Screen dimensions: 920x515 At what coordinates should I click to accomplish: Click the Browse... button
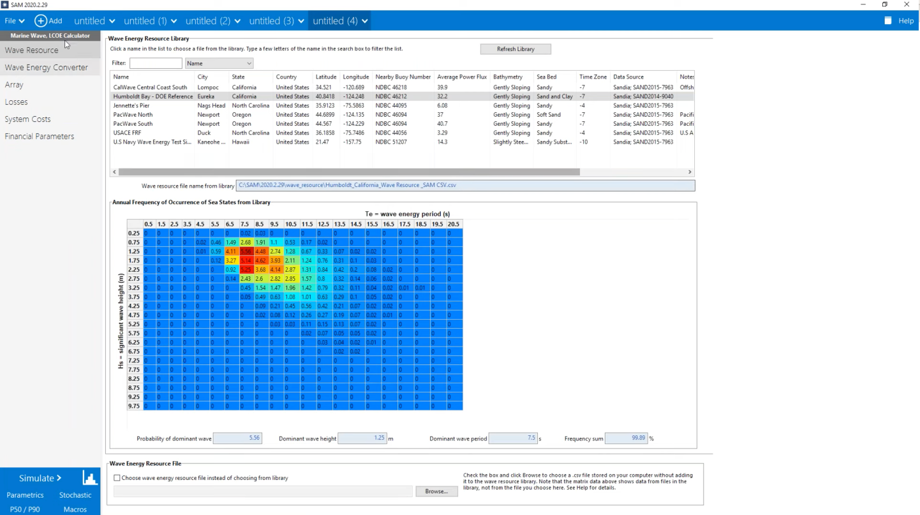click(436, 491)
